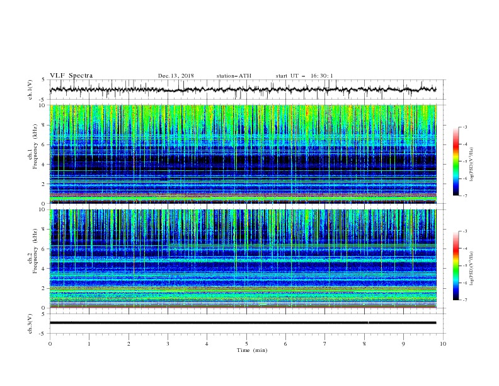This screenshot has width=499, height=386.
Task: Select the "start UT = 16:30:1" text
Action: (304, 76)
